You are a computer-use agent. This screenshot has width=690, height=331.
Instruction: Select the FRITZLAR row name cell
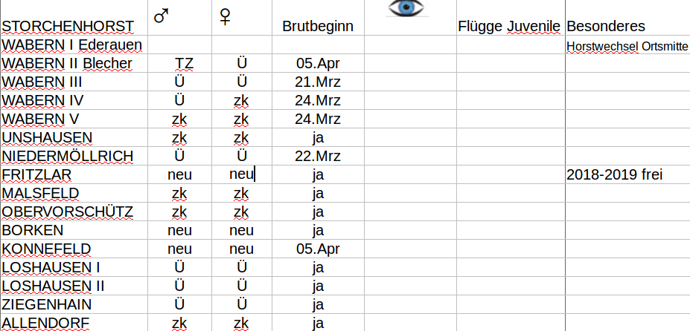coord(74,174)
